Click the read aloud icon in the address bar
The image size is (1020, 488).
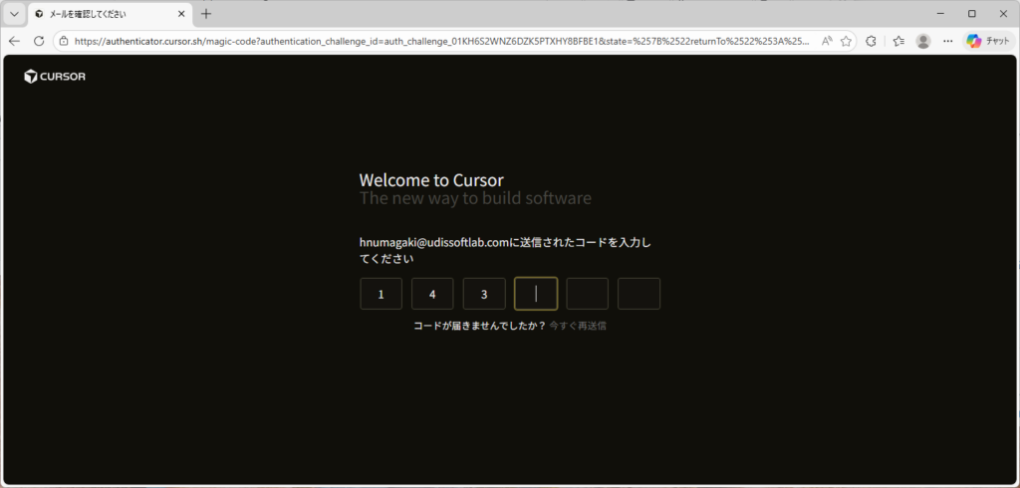pos(827,41)
